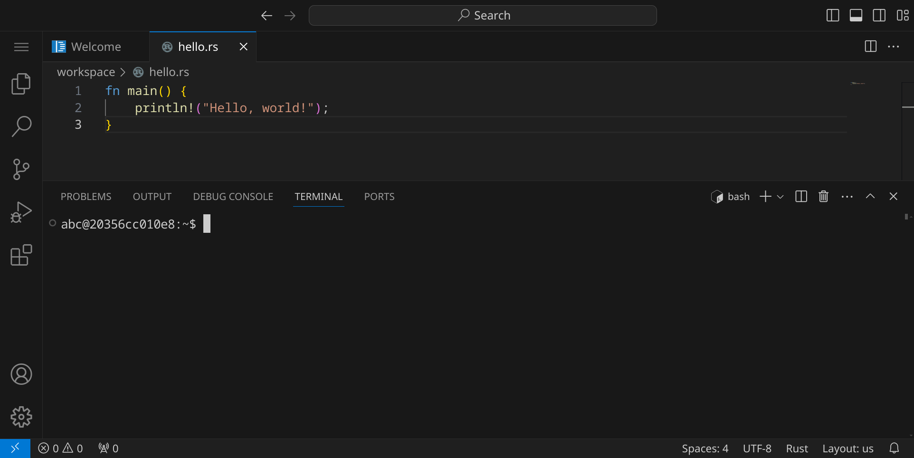Open the Source Control view
This screenshot has width=914, height=458.
point(21,169)
